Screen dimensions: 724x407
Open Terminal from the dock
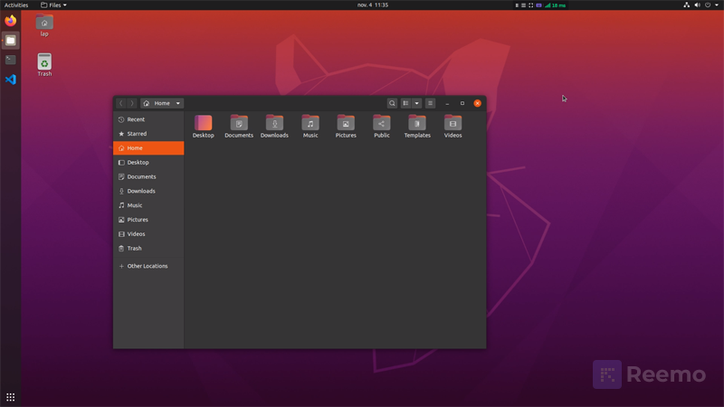tap(10, 60)
